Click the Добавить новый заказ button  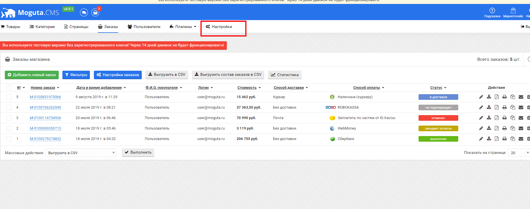pyautogui.click(x=32, y=75)
